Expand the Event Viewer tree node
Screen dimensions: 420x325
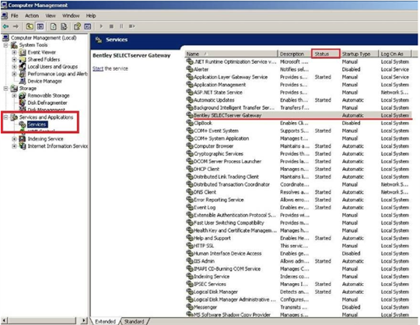(x=14, y=52)
